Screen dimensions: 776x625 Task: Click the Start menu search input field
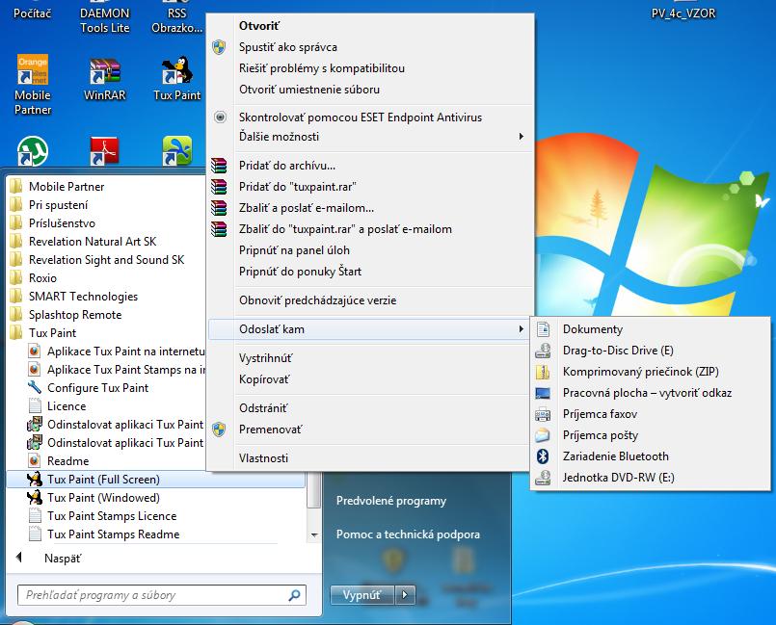coord(162,595)
